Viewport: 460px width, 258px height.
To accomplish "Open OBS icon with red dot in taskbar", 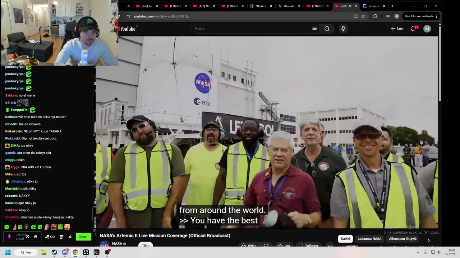I will [x=107, y=252].
